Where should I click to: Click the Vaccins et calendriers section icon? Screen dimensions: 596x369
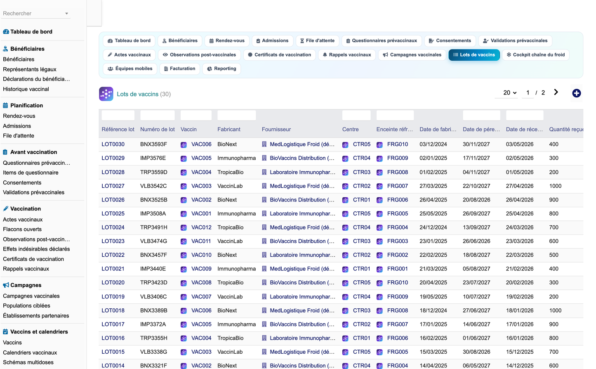pos(5,332)
